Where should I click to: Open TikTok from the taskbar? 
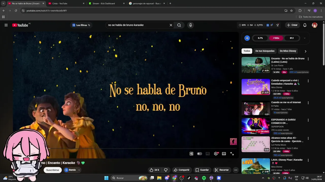pos(189,178)
